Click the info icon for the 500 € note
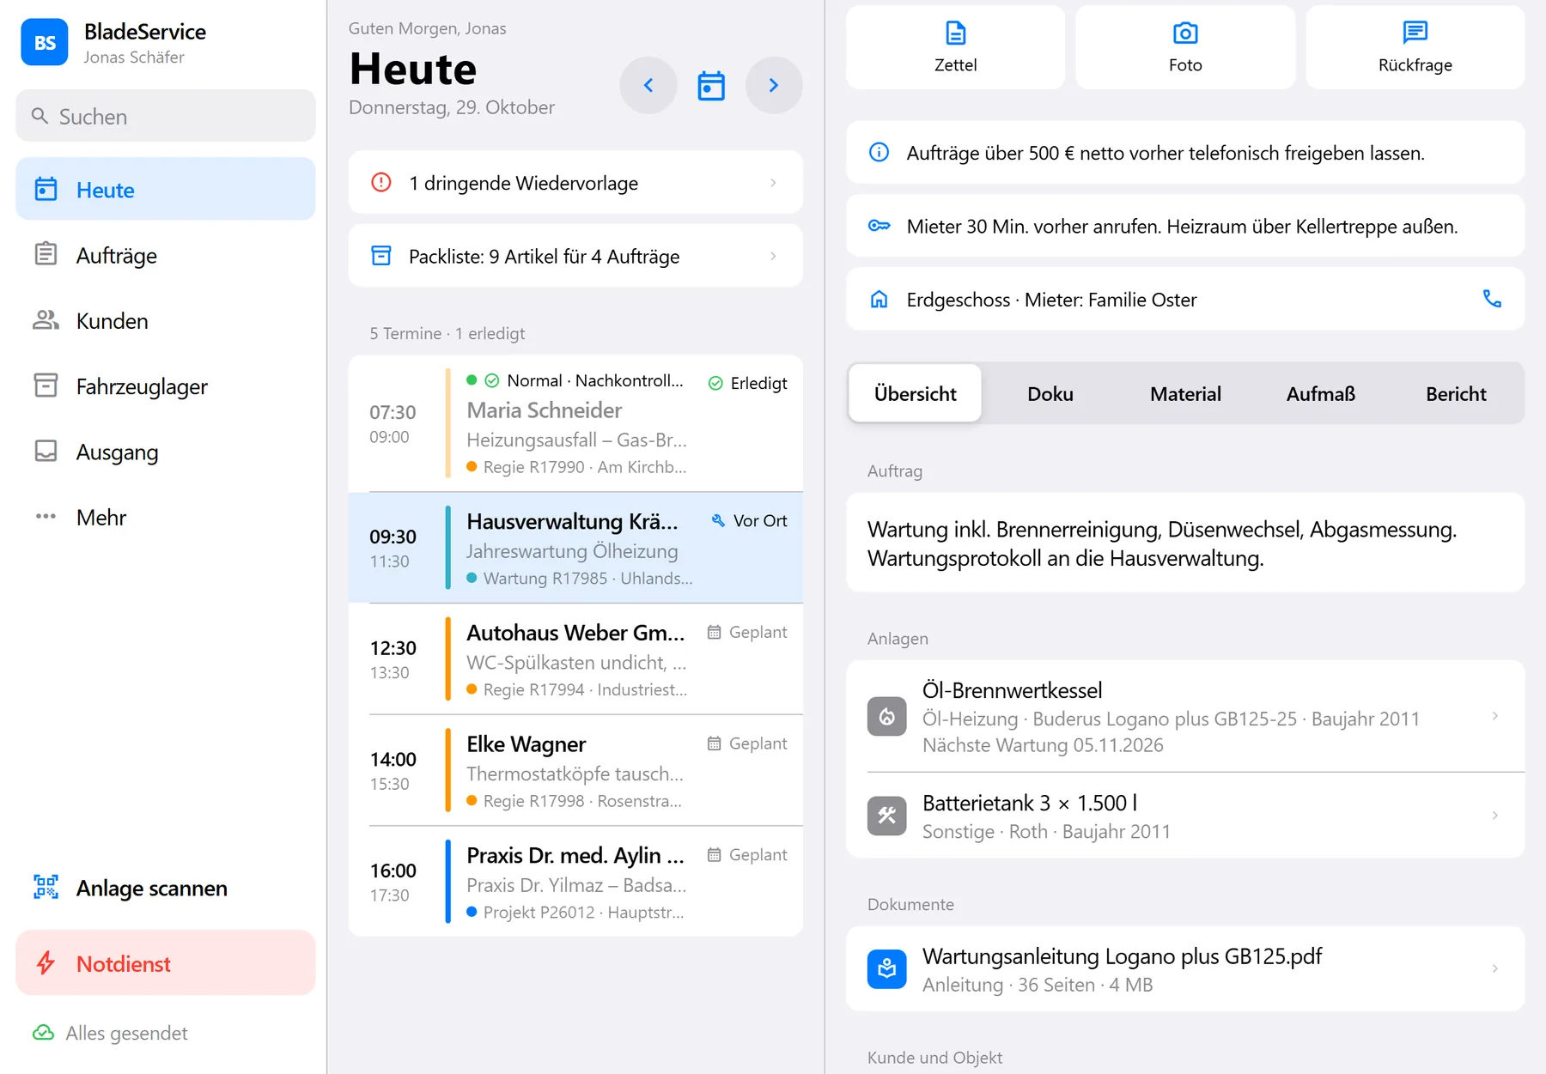1546x1074 pixels. click(x=879, y=153)
